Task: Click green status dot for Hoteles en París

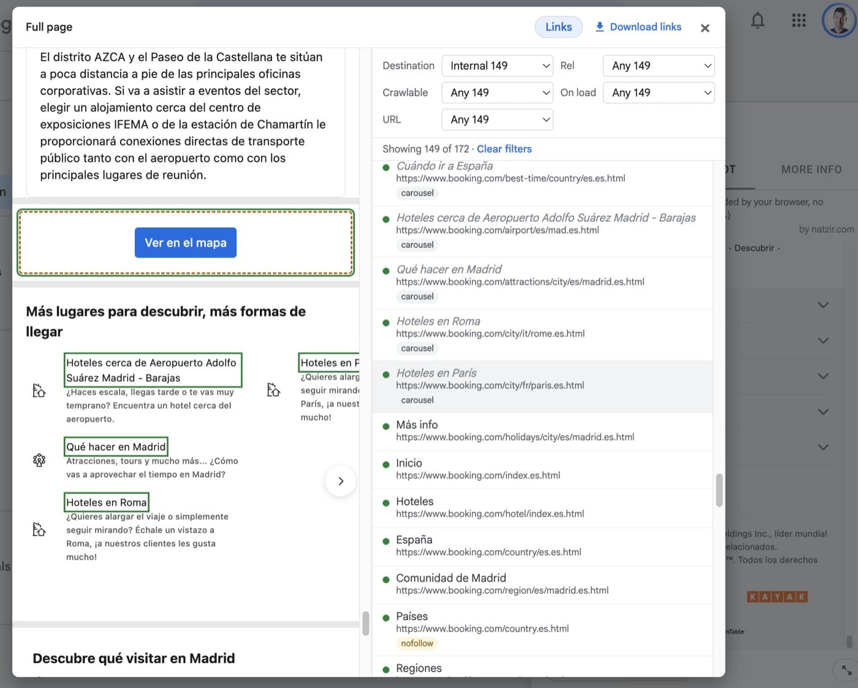Action: point(386,374)
